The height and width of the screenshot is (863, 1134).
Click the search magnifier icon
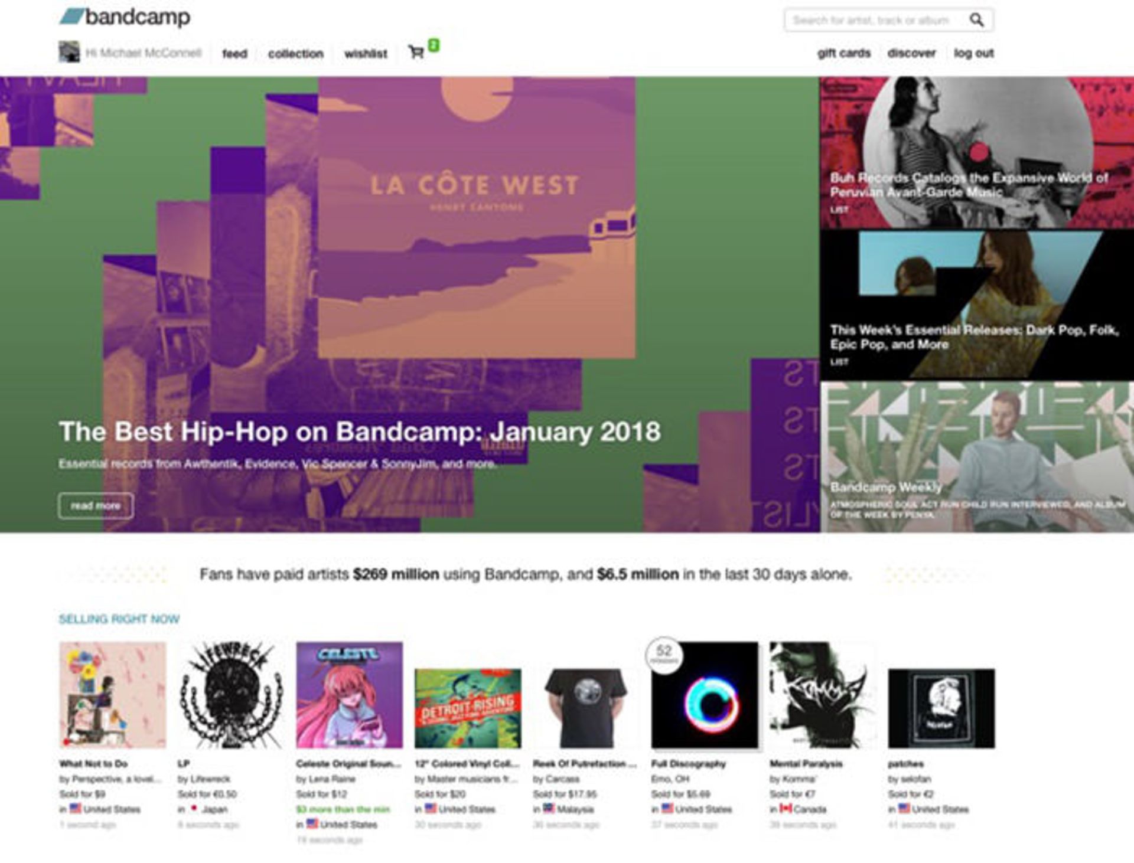click(977, 20)
